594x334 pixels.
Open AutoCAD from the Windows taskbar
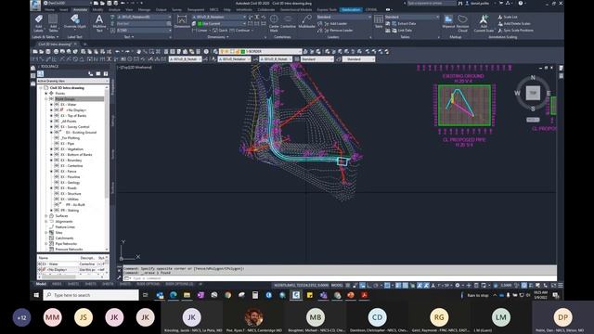296,295
